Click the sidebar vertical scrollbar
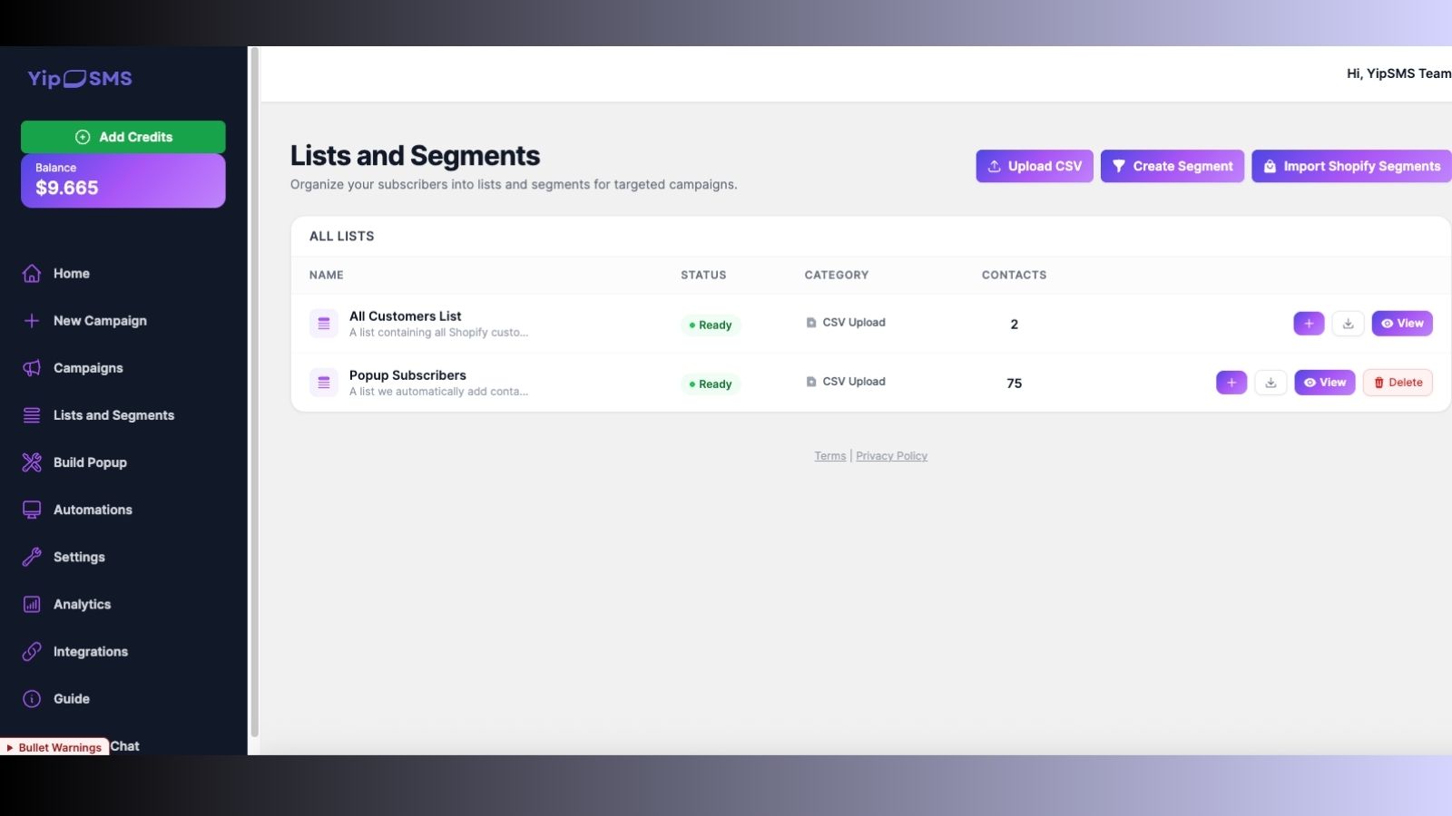This screenshot has width=1452, height=816. (x=255, y=392)
